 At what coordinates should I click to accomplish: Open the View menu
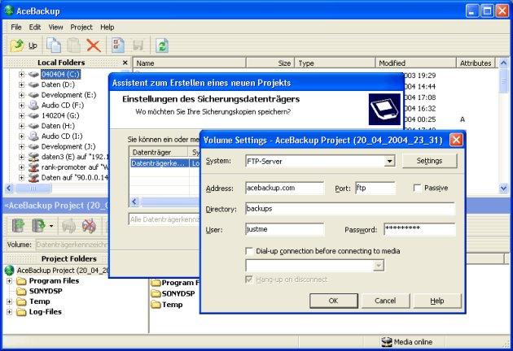point(55,27)
